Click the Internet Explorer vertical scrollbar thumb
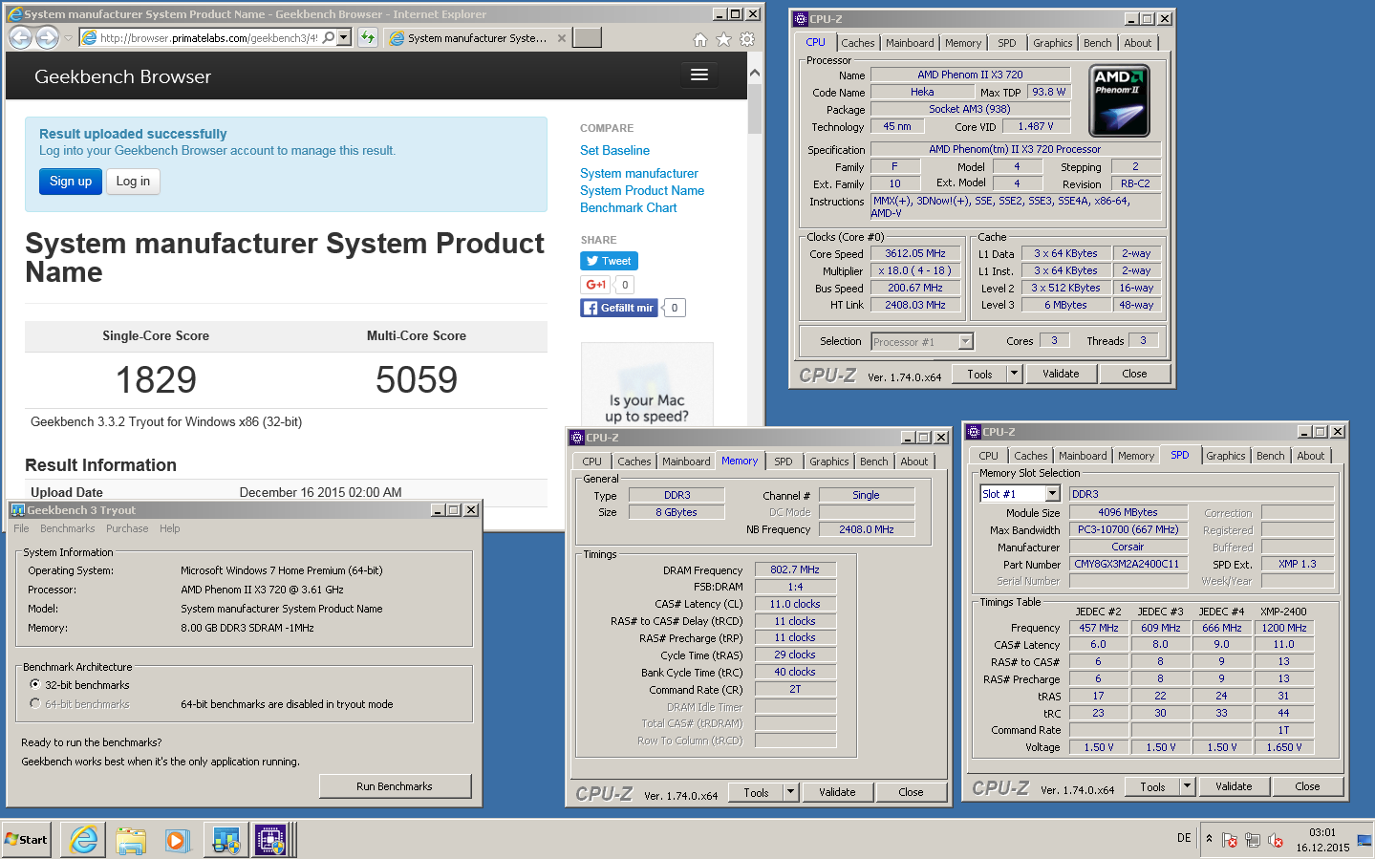This screenshot has width=1375, height=859. [755, 110]
